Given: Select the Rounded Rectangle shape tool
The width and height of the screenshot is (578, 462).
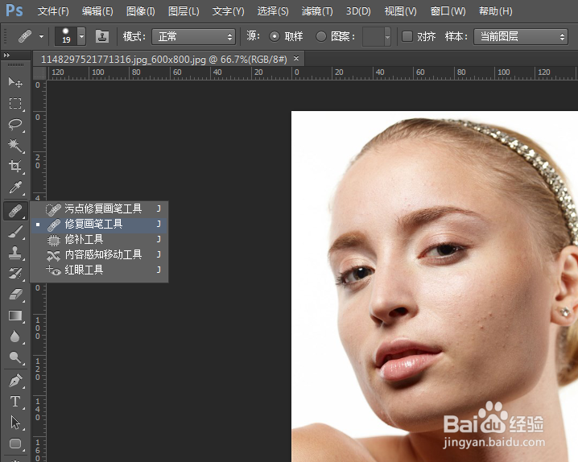Looking at the screenshot, I should coord(15,443).
